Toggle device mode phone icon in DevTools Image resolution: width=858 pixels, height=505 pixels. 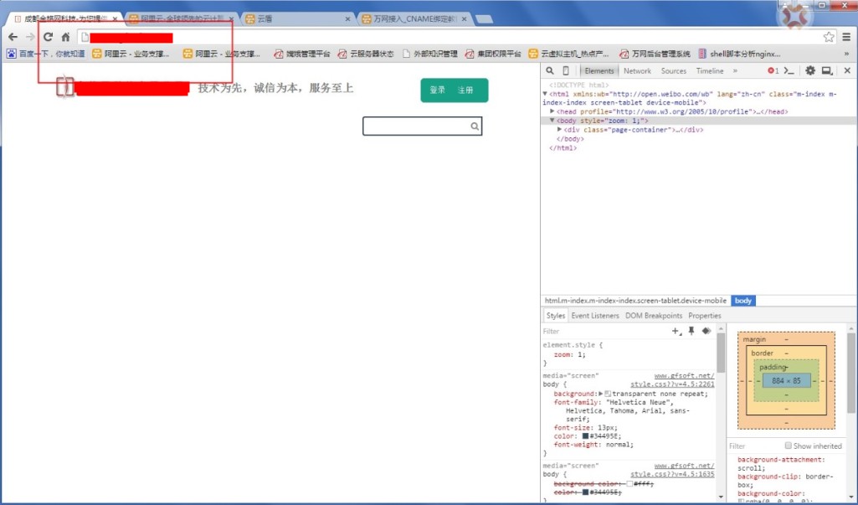click(566, 71)
